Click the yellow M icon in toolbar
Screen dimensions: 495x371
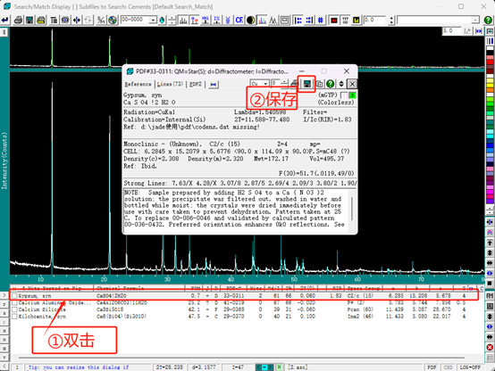[357, 21]
